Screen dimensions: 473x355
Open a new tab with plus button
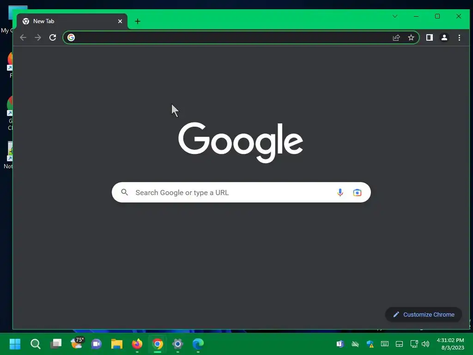[138, 21]
